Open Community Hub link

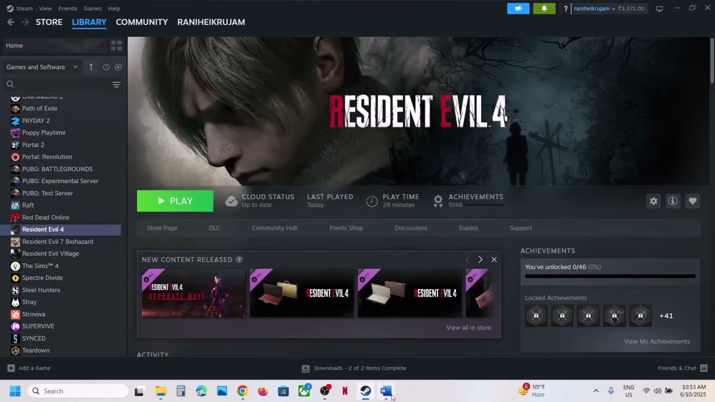tap(274, 228)
